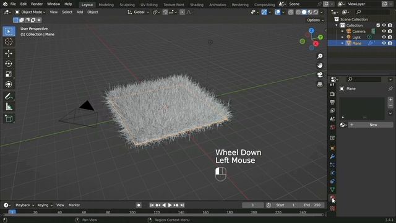Choose the Scale tool
Viewport: 396px width, 223px height.
(x=9, y=74)
